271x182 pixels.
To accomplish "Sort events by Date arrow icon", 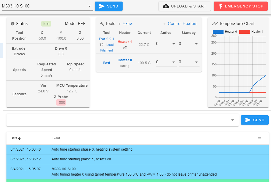I will [20, 138].
